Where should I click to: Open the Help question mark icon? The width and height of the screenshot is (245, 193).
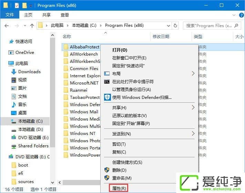[242, 15]
